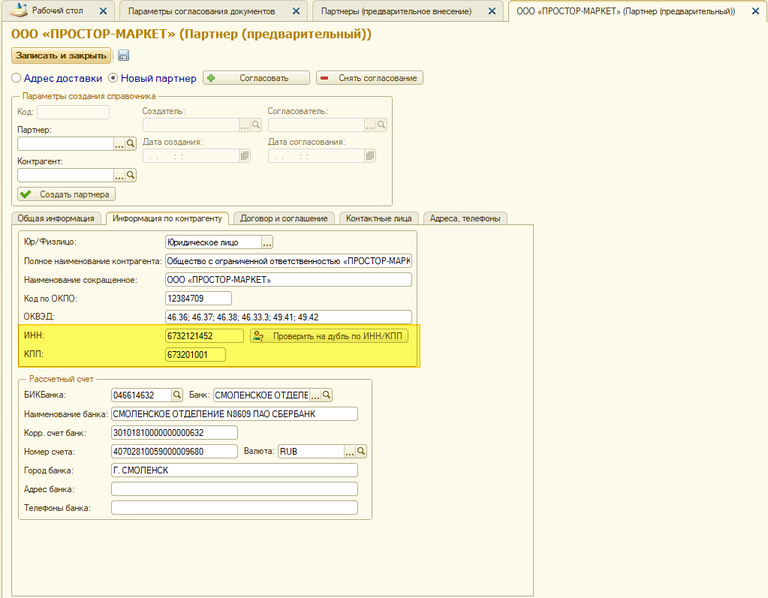This screenshot has width=768, height=598.
Task: Click magnifier icon next to Банк field
Action: [x=327, y=395]
